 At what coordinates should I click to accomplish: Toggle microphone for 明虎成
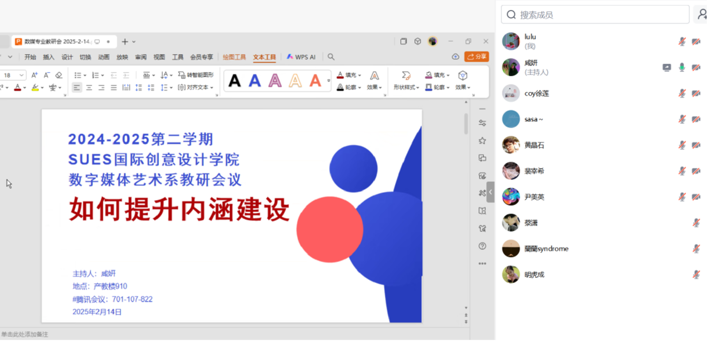coord(696,274)
